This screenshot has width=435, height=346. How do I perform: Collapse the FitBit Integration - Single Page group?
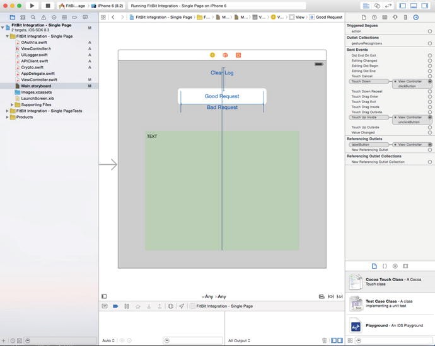pos(7,36)
